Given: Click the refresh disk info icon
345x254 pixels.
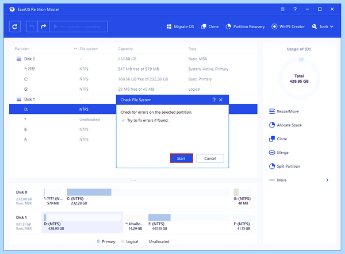Looking at the screenshot, I should point(15,26).
